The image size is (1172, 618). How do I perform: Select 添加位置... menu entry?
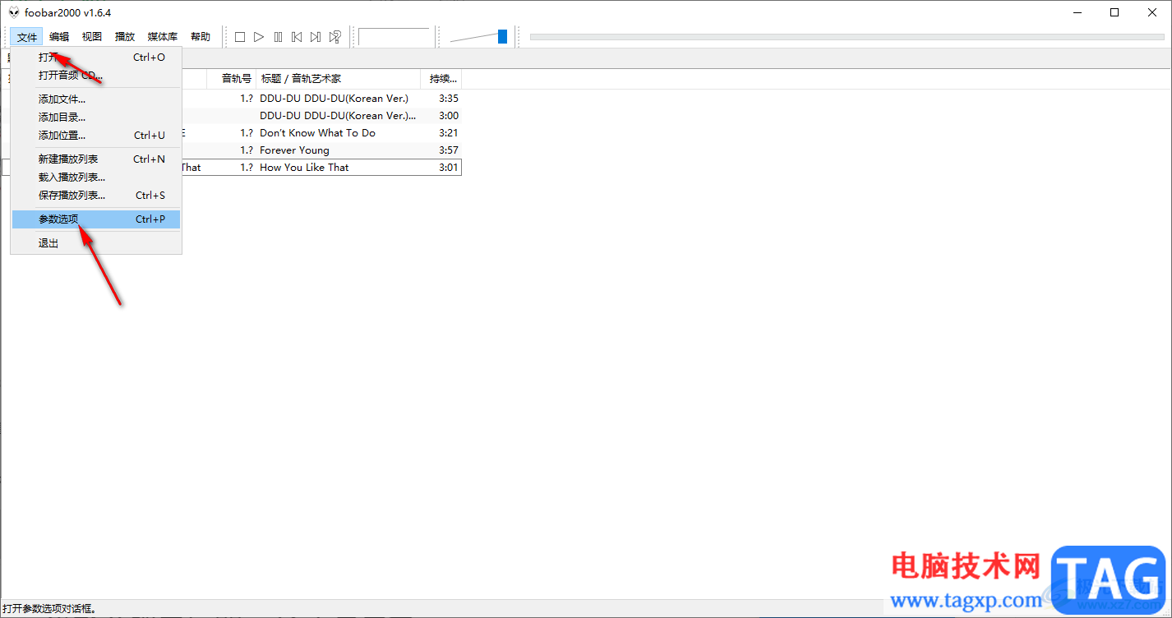coord(96,136)
